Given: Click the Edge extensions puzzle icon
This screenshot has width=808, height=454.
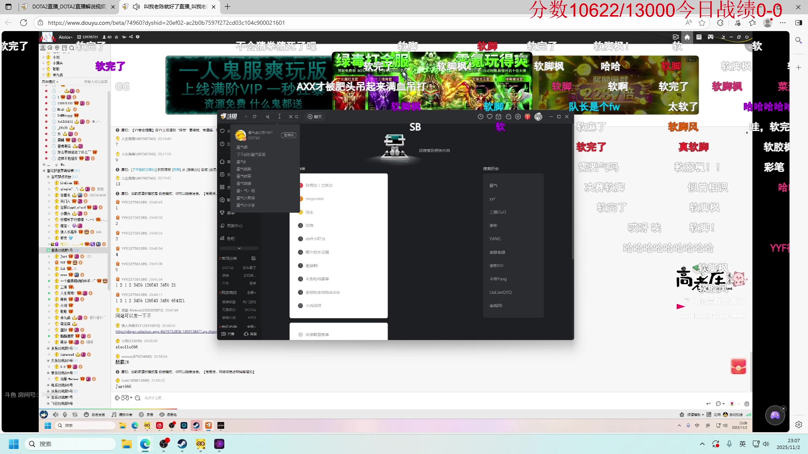Looking at the screenshot, I should 720,23.
